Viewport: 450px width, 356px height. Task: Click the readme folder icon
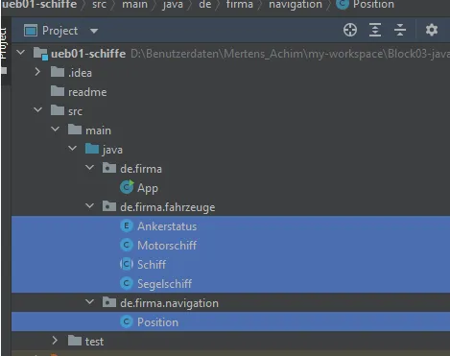58,91
